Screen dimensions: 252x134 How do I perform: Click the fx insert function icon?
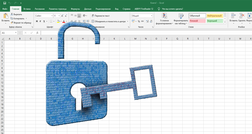click(x=37, y=33)
